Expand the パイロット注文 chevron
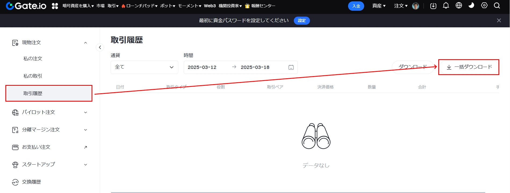Screen dimensions: 510x193 85,112
